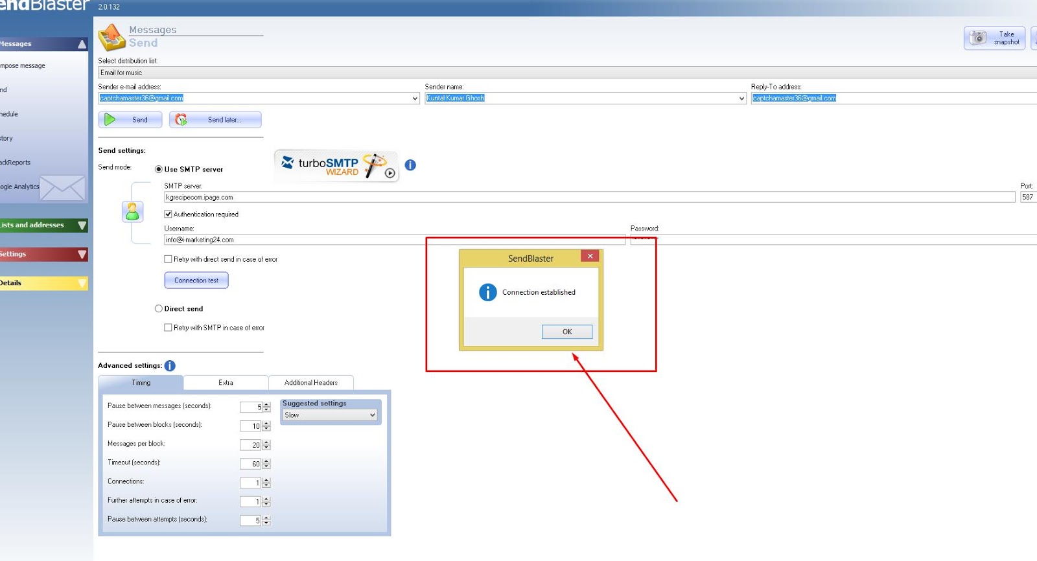Click the Select distribution list field

pyautogui.click(x=567, y=73)
